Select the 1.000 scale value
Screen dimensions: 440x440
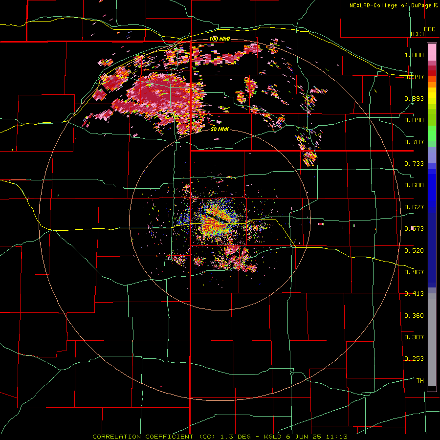[414, 55]
